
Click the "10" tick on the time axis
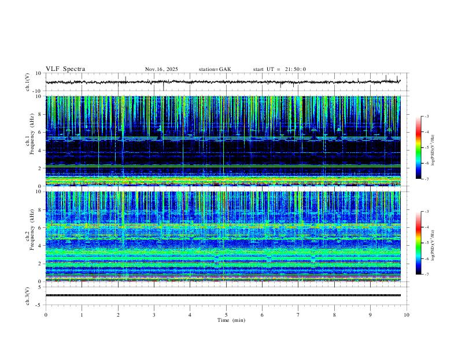(x=407, y=315)
